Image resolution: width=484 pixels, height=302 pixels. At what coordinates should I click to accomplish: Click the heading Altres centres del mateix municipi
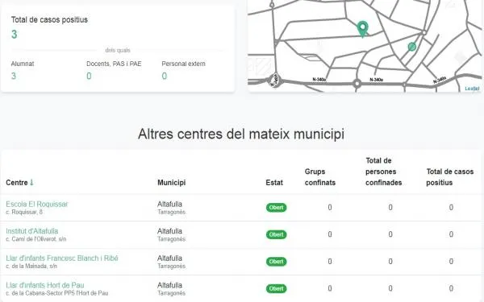[241, 134]
